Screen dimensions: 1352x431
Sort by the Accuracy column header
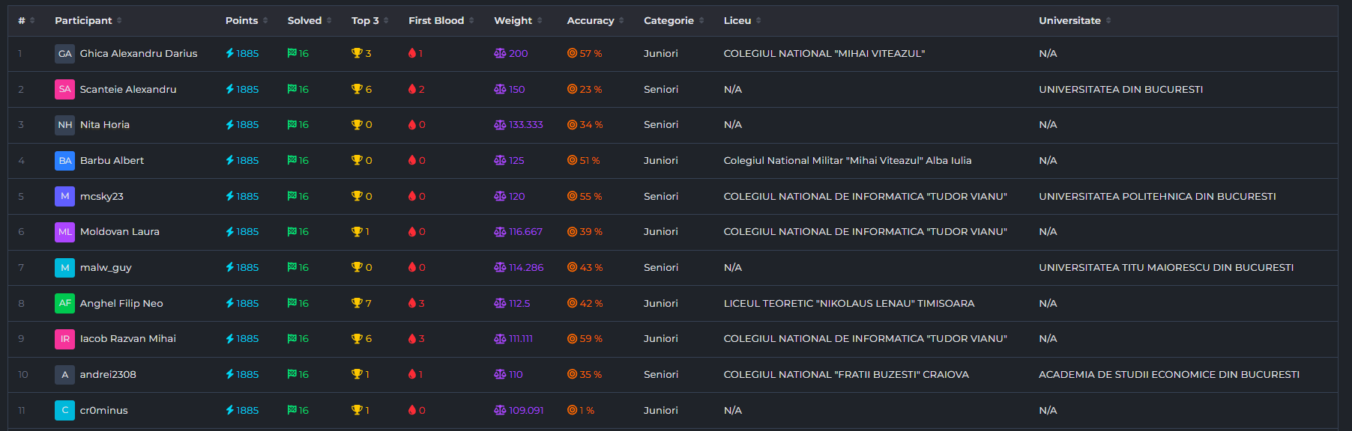coord(590,21)
